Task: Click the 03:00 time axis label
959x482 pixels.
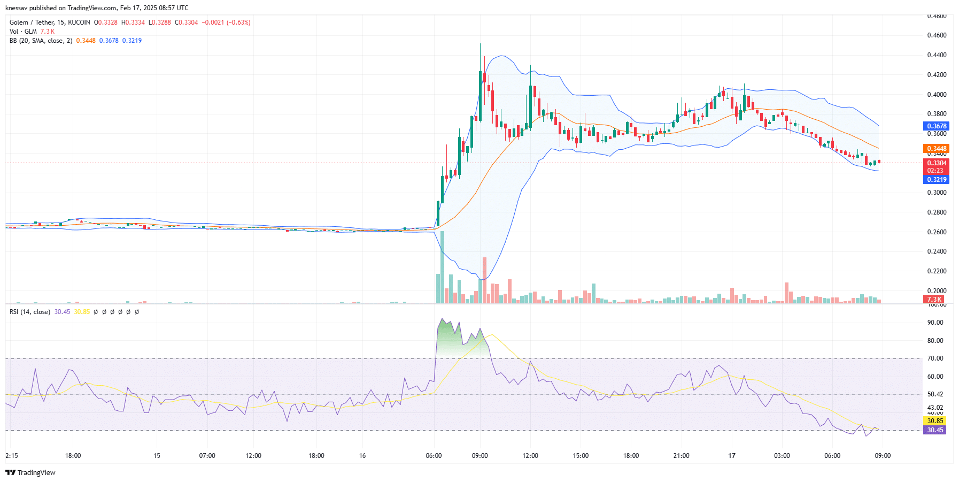Action: [782, 456]
